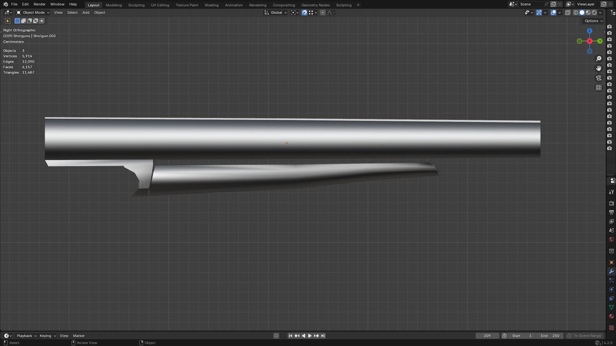Open Global transform orientation dropdown

tap(276, 12)
